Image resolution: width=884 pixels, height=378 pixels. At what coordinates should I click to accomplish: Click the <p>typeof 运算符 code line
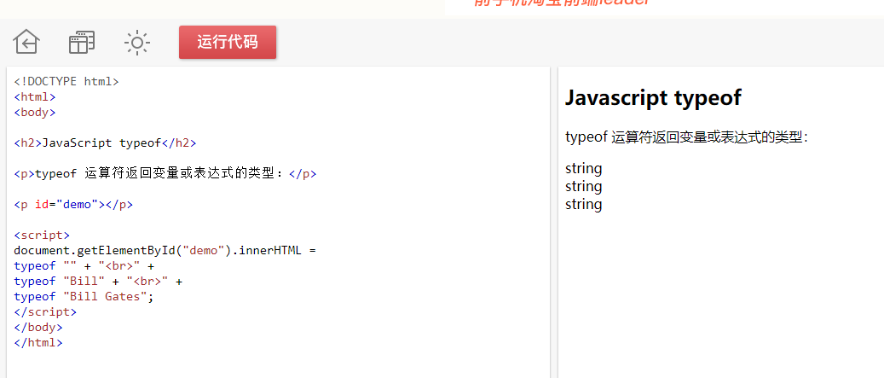coord(165,174)
